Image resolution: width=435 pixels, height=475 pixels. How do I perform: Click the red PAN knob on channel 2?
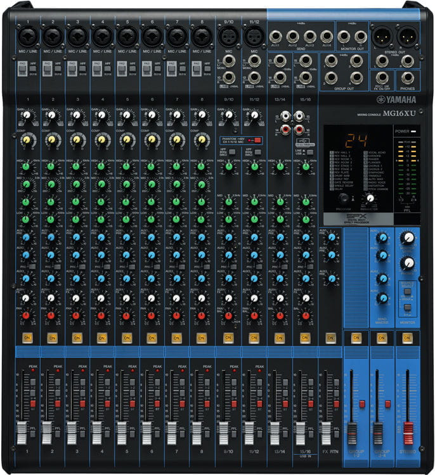pyautogui.click(x=51, y=315)
